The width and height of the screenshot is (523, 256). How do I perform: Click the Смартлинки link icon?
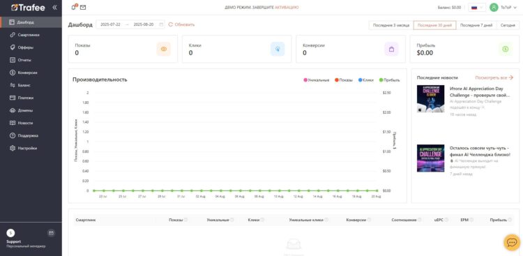[x=13, y=35]
